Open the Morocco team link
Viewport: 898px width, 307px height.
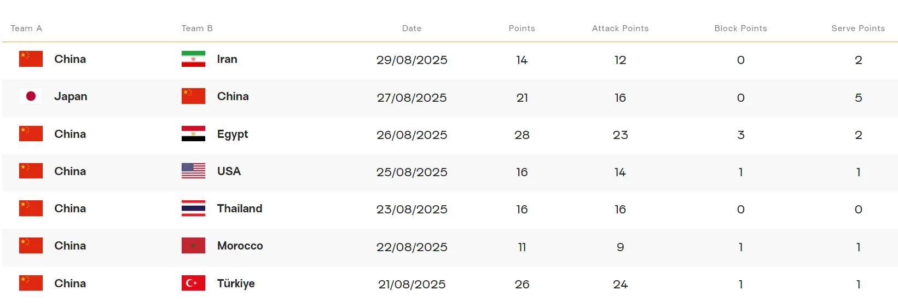pos(240,246)
